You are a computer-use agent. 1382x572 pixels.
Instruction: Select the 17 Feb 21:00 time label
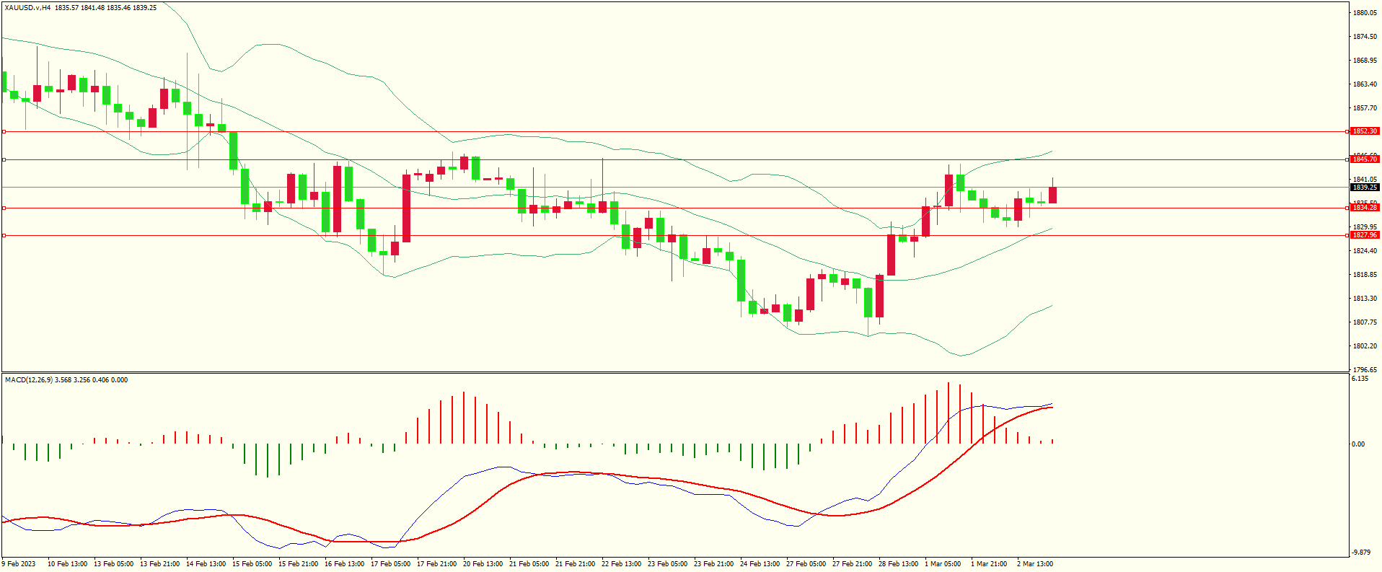tap(436, 564)
